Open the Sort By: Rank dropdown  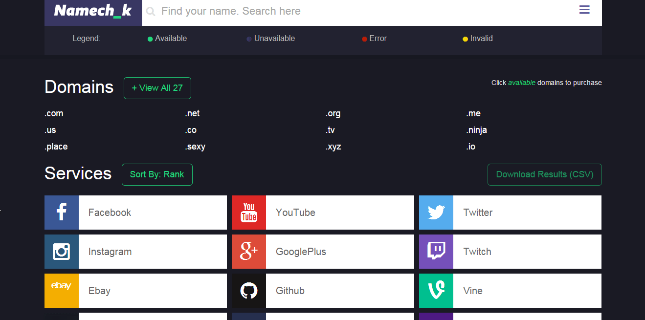click(157, 174)
